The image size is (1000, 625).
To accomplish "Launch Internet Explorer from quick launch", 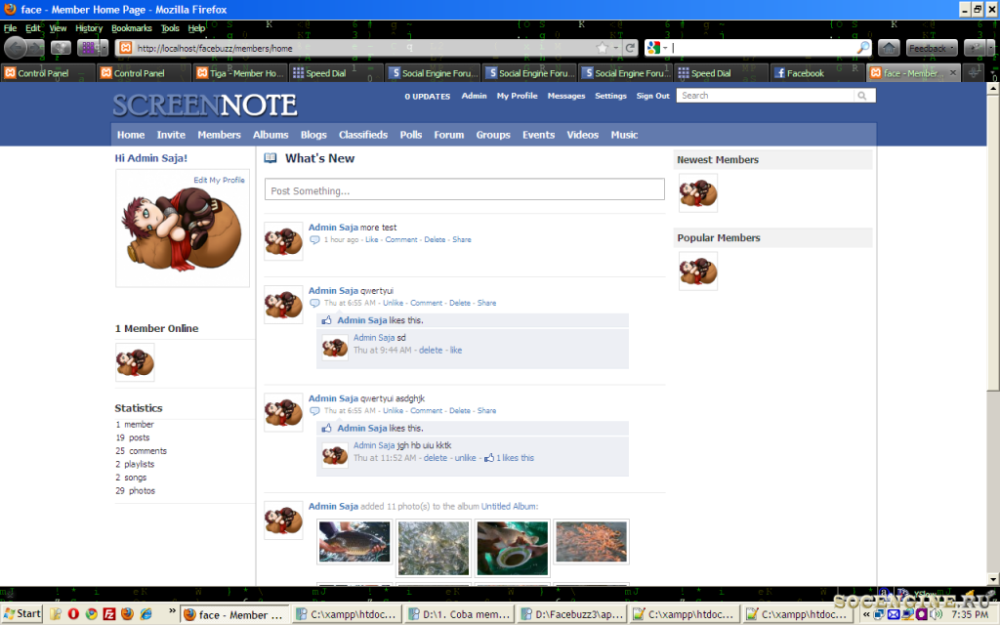I will click(146, 614).
